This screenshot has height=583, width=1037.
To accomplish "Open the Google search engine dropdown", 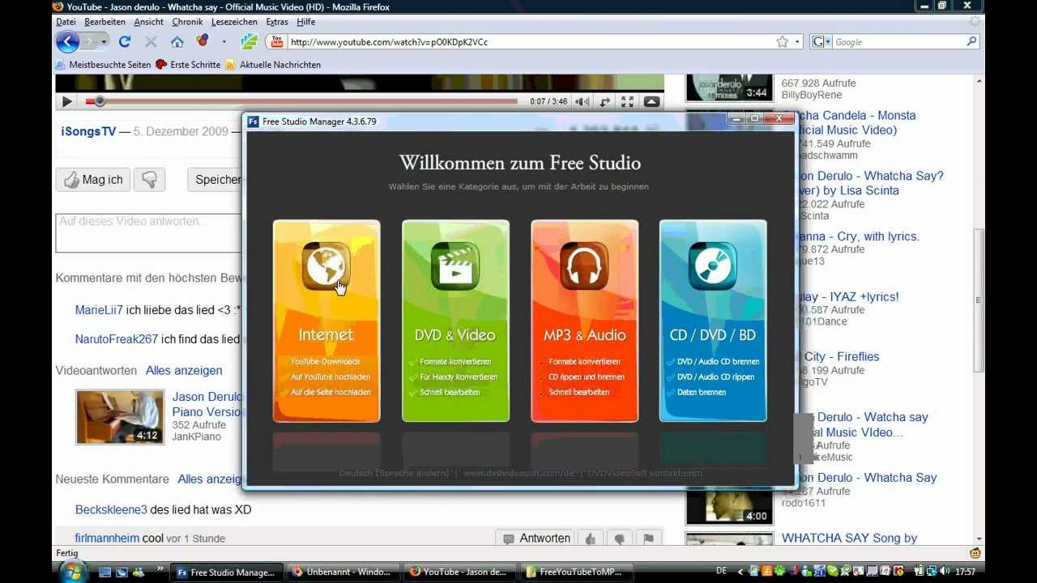I will tap(829, 41).
